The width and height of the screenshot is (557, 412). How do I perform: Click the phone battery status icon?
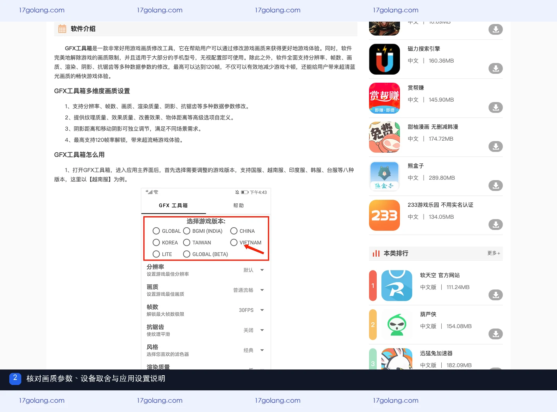(x=245, y=192)
